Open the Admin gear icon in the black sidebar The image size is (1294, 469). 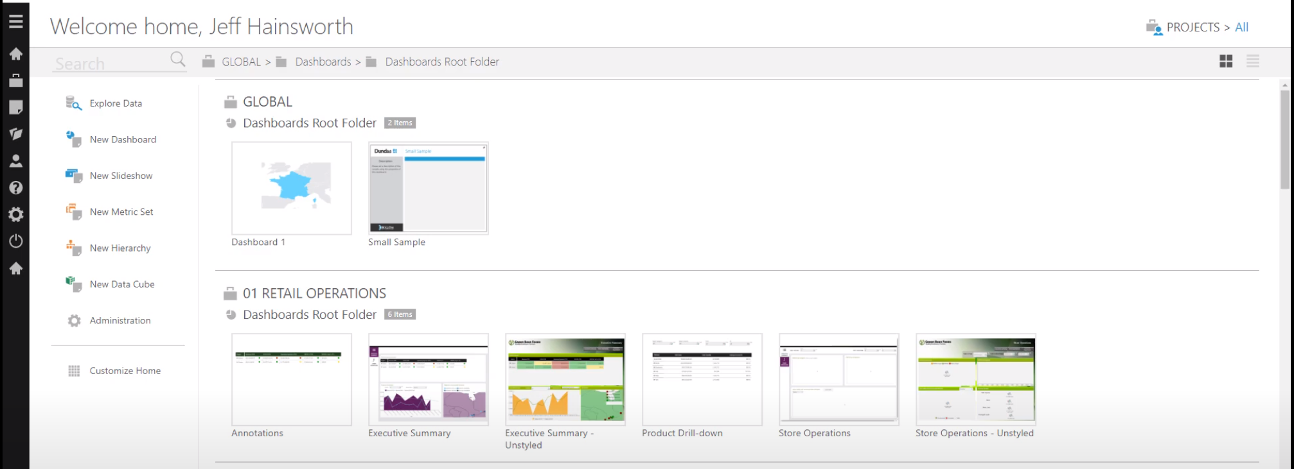point(16,214)
